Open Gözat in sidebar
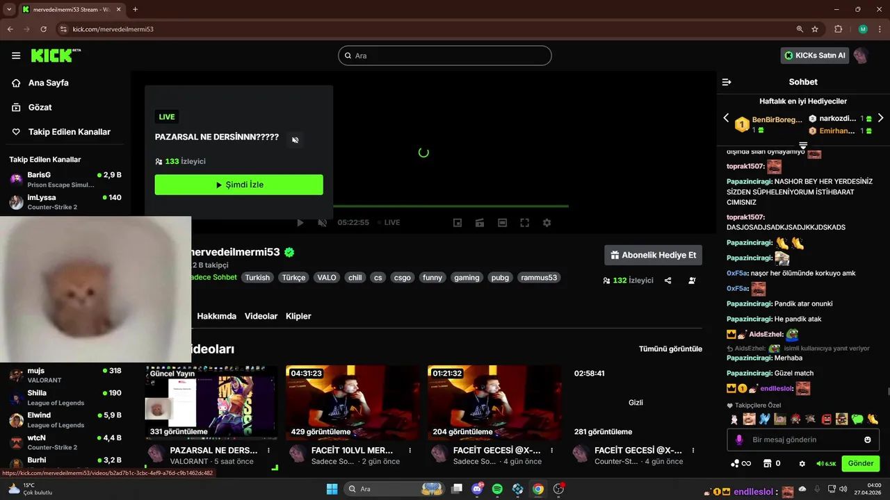Screen dimensions: 890x500 (x=40, y=107)
